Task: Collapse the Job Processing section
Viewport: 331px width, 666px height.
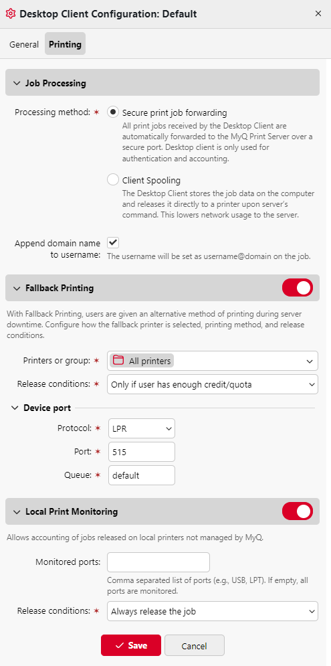Action: point(17,83)
